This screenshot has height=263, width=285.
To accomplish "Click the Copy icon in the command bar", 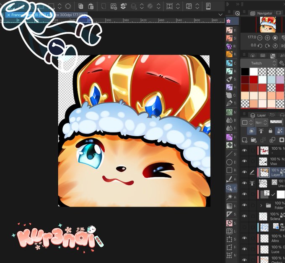I will (80, 6).
